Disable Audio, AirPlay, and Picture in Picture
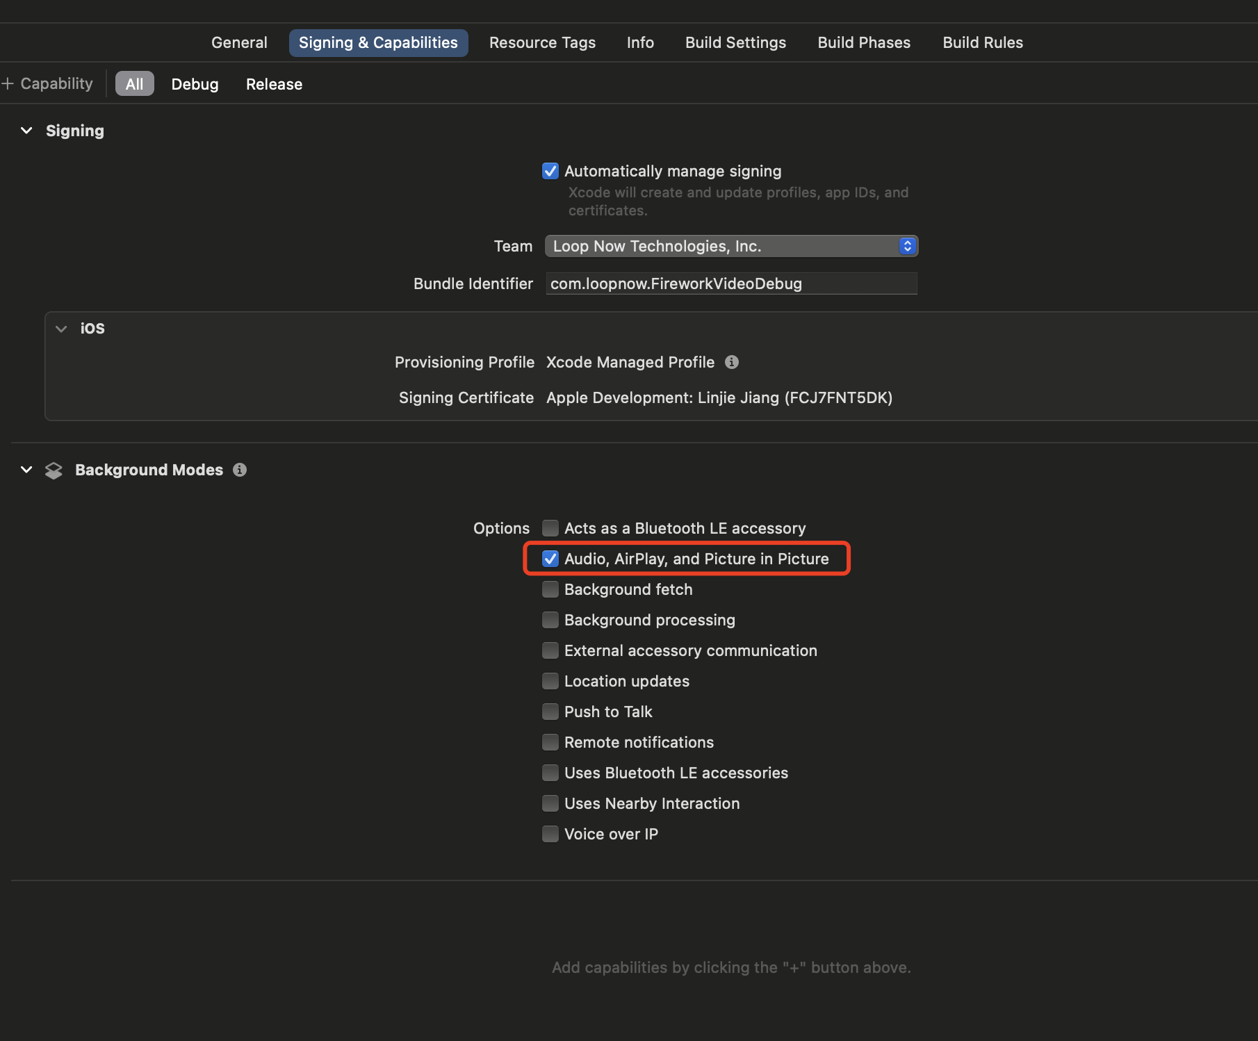 (550, 559)
